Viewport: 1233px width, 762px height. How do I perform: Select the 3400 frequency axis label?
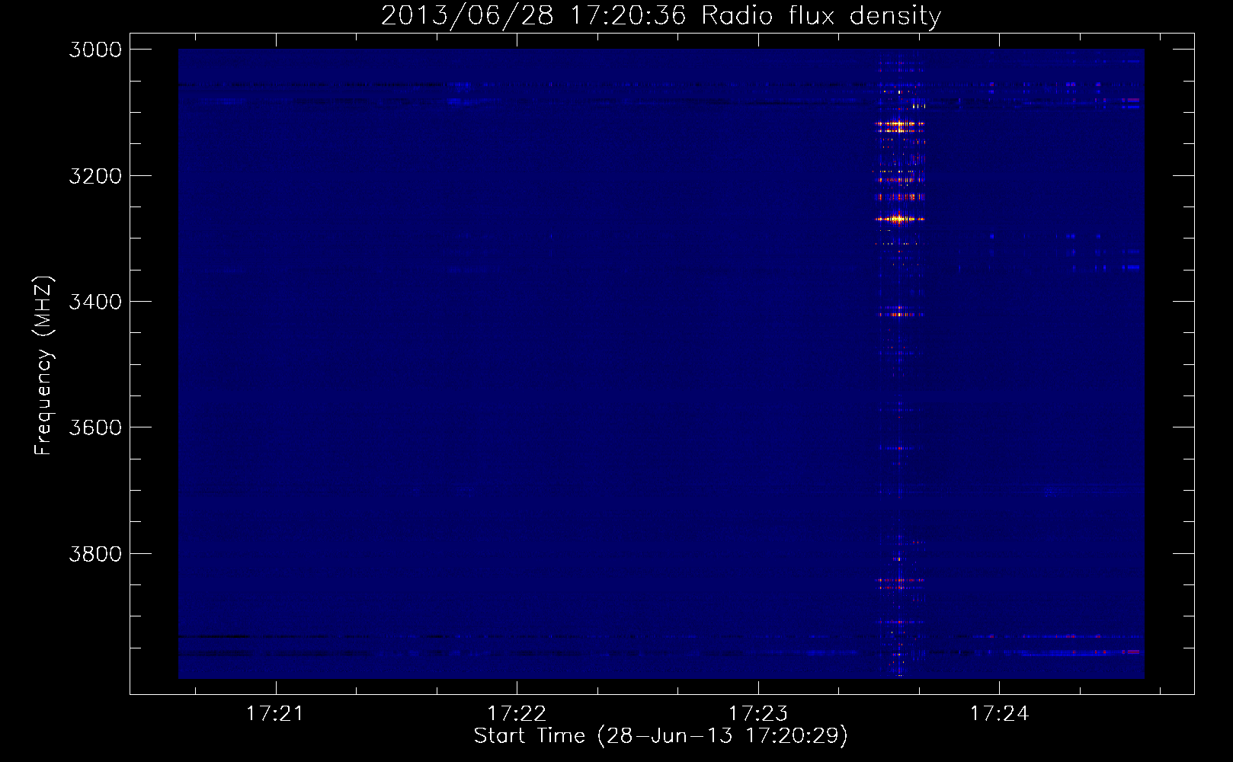tap(95, 302)
